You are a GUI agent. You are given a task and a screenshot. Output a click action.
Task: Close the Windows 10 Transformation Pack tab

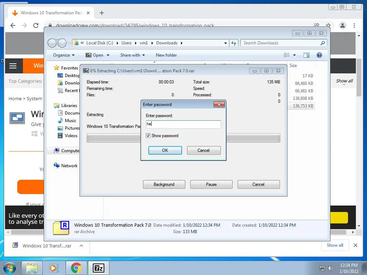pyautogui.click(x=88, y=13)
